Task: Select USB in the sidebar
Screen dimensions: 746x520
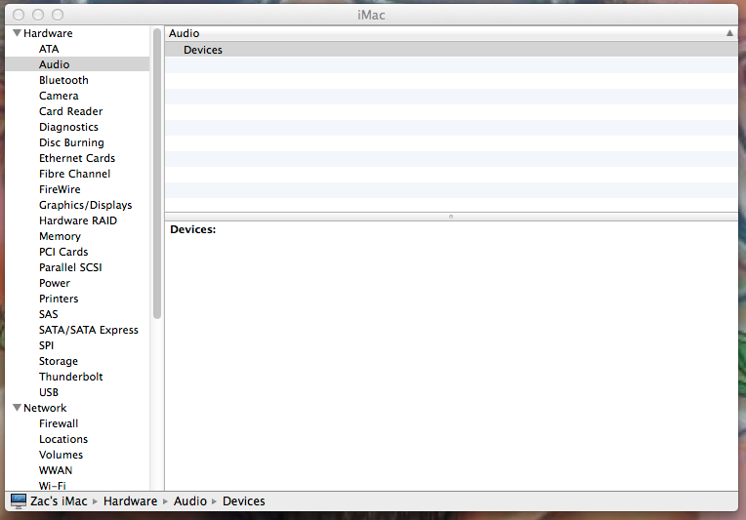Action: (49, 392)
